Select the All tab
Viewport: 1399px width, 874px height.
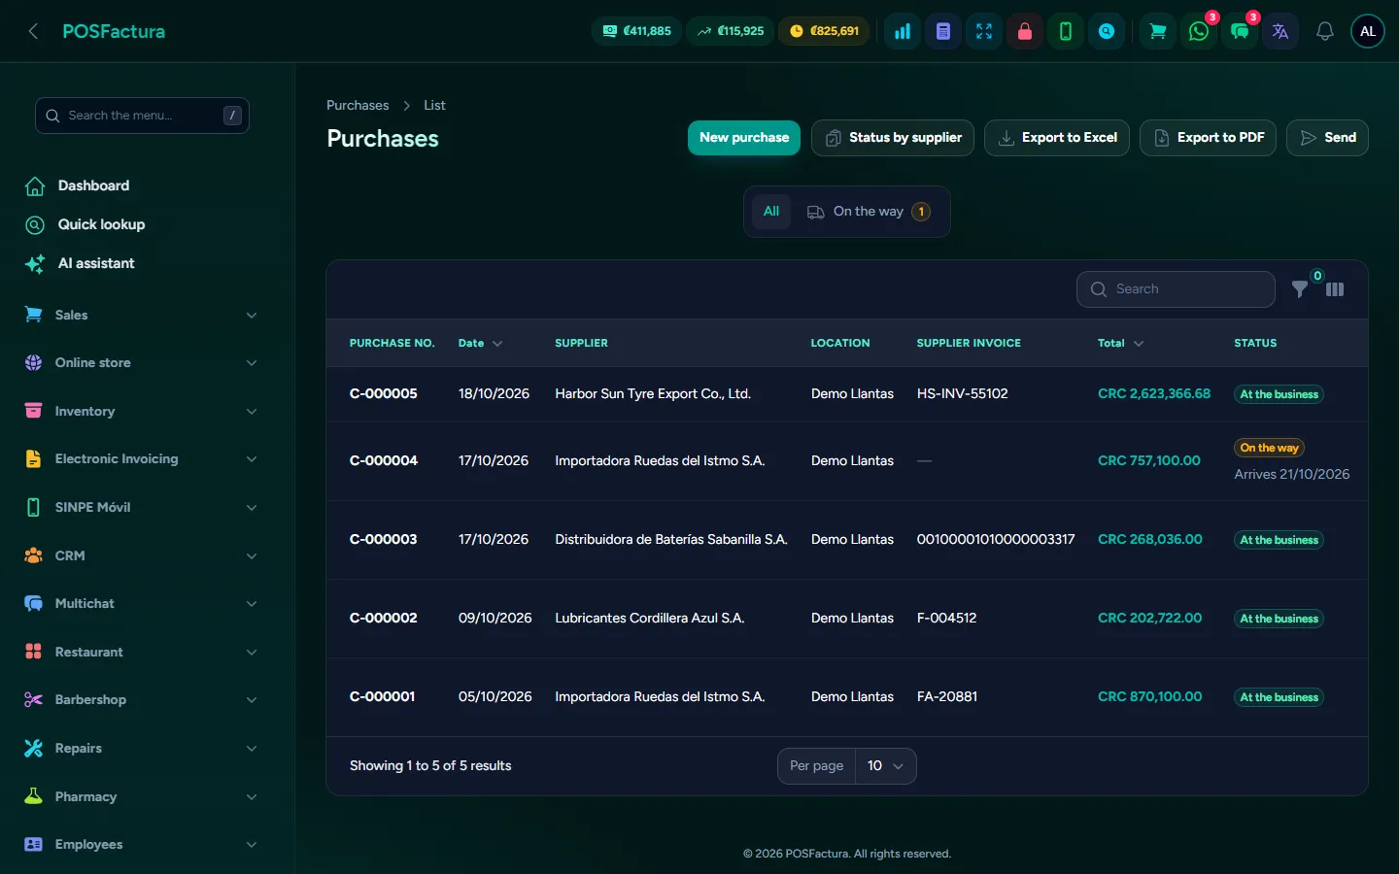point(771,212)
